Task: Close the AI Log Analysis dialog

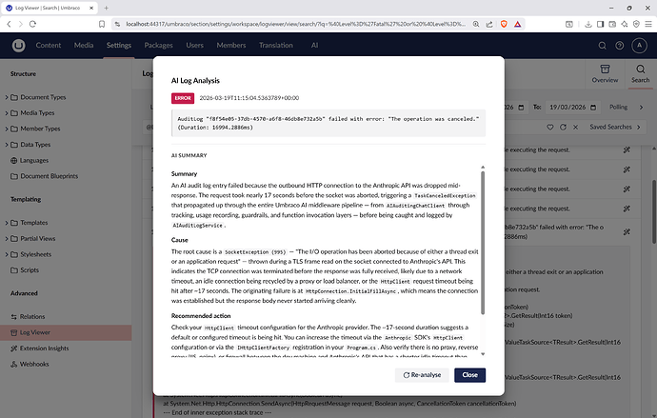Action: click(469, 375)
